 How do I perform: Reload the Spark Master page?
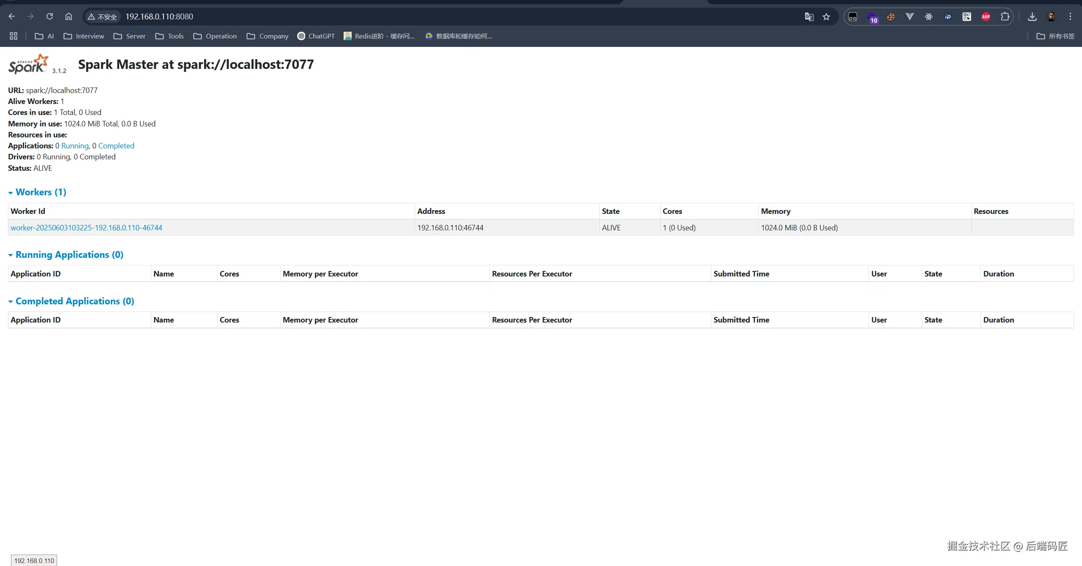[49, 16]
